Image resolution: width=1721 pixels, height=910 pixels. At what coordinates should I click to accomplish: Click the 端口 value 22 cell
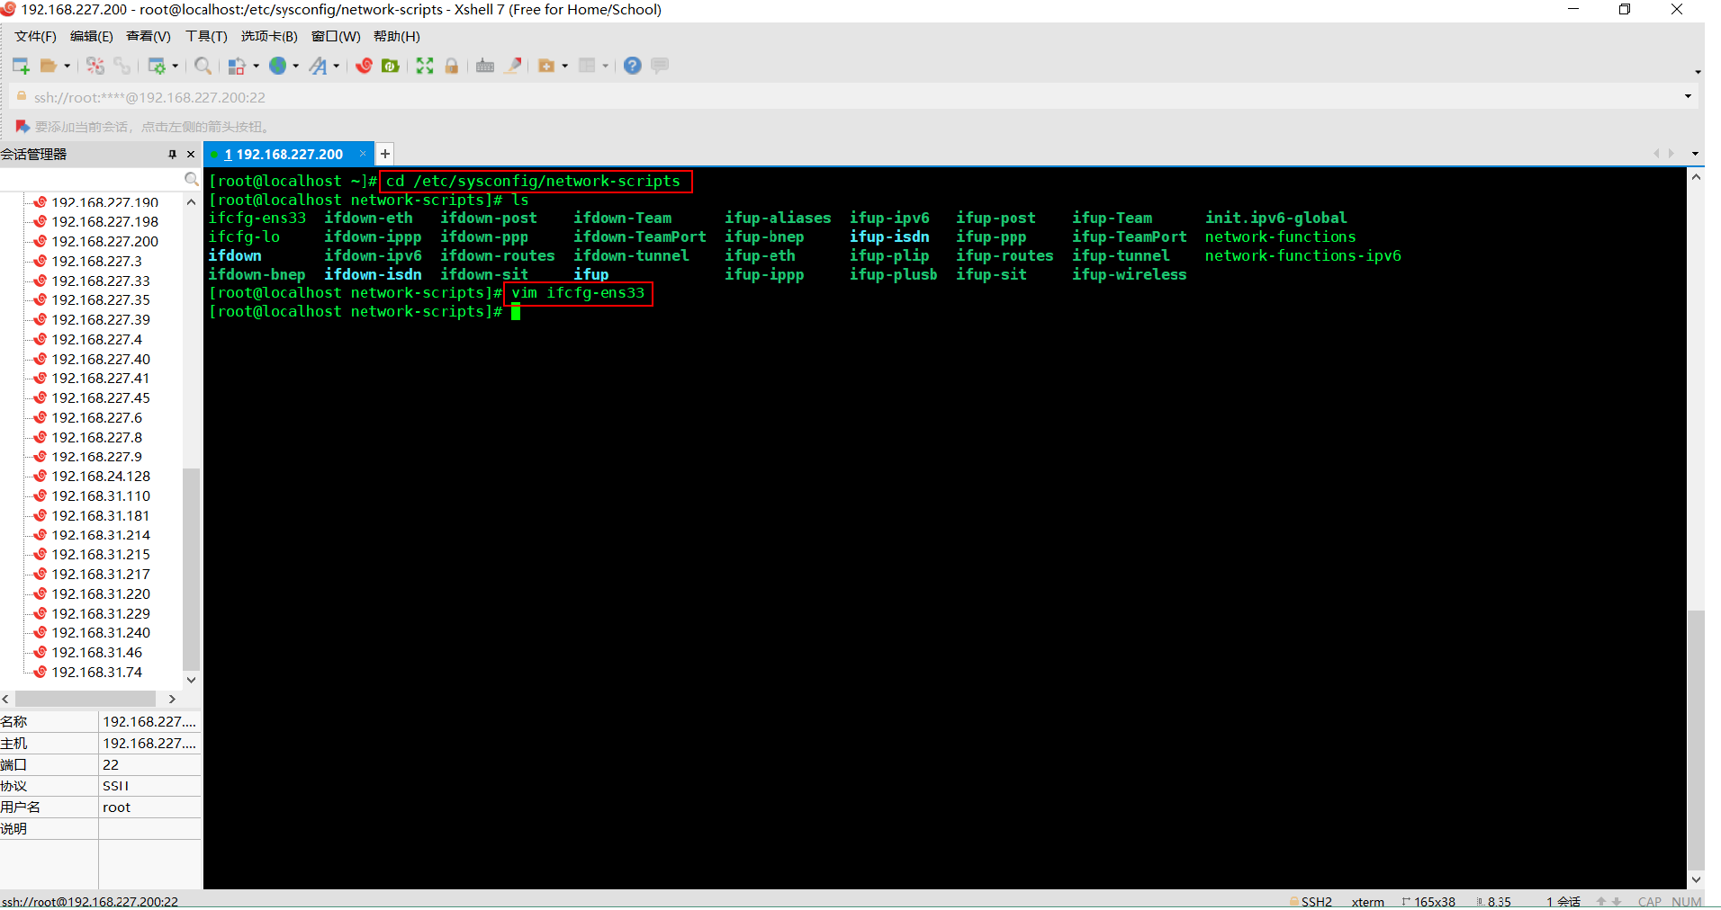pos(149,764)
